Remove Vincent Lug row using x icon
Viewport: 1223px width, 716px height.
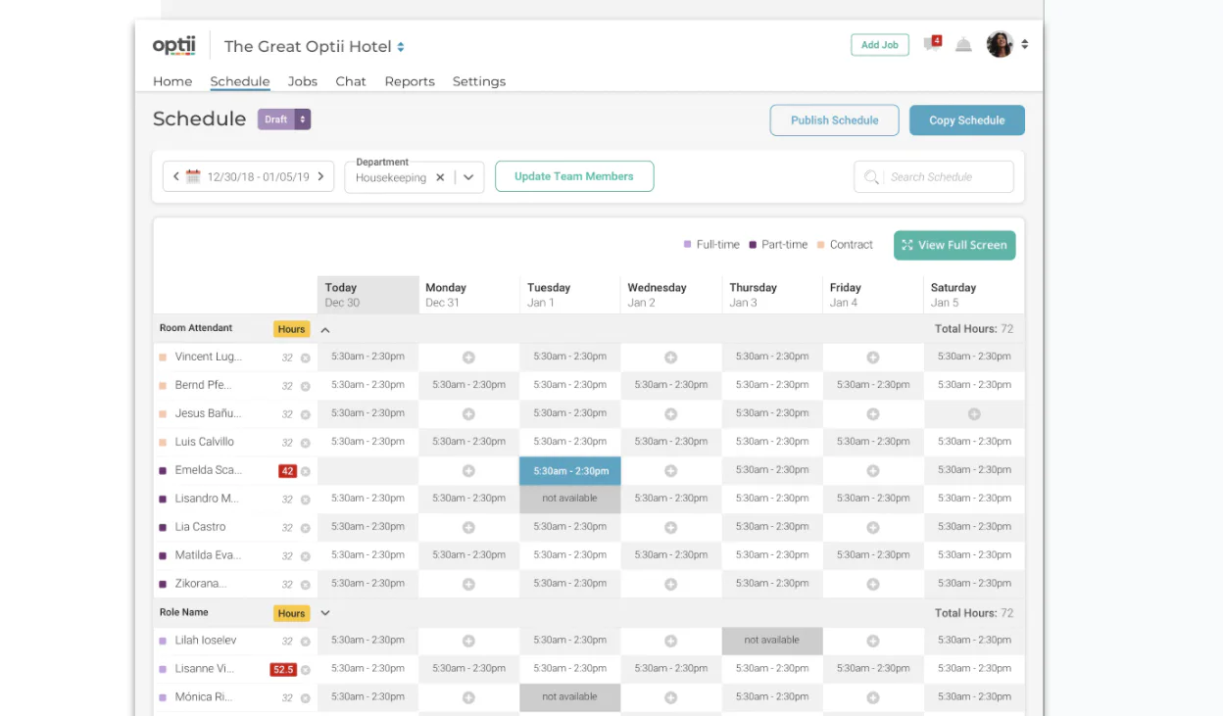305,358
